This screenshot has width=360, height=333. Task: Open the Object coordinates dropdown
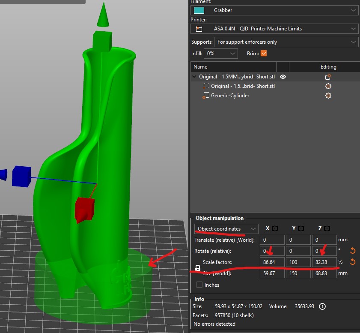(226, 229)
